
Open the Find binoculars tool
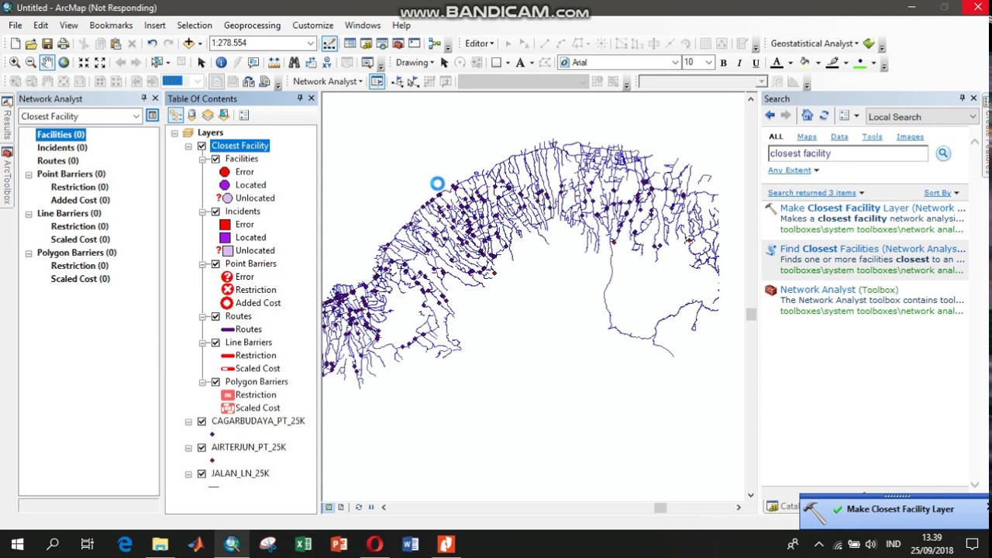(x=294, y=63)
